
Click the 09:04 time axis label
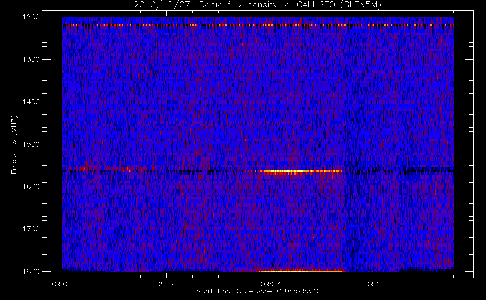click(x=166, y=284)
